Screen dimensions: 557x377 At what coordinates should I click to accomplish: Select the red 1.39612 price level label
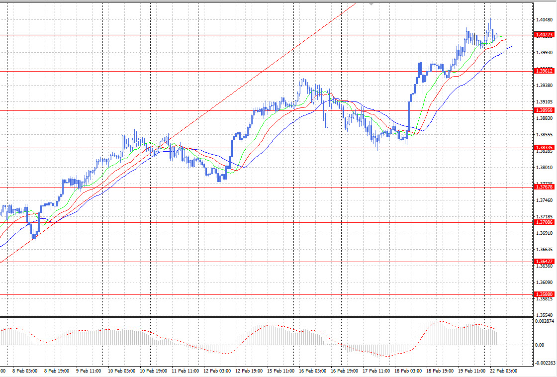click(x=544, y=71)
